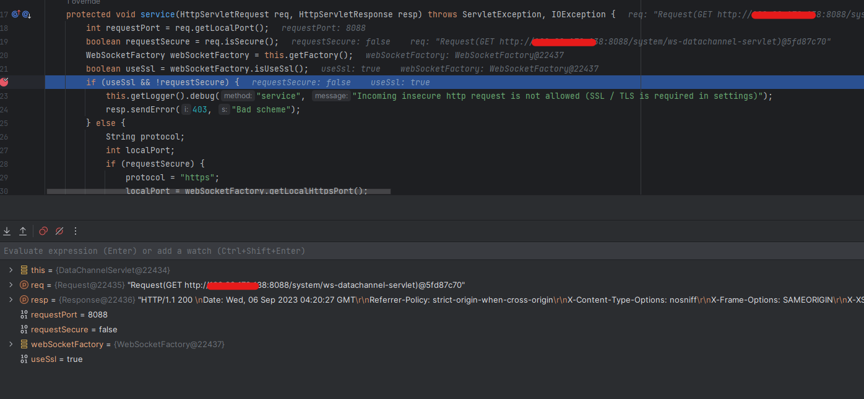Click the 'service' method name on line 17
This screenshot has width=864, height=399.
click(158, 14)
